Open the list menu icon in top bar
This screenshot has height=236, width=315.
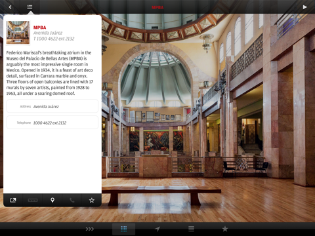pos(30,7)
